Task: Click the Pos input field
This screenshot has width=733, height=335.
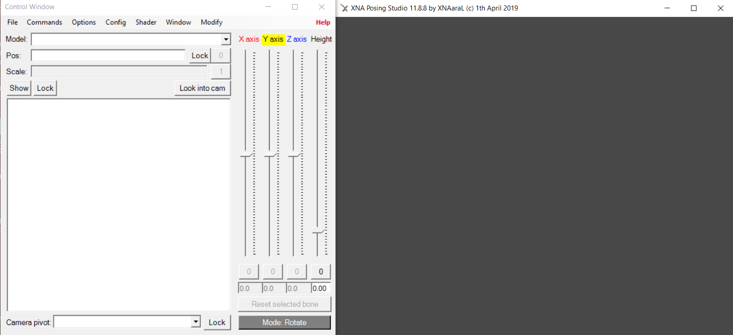Action: pyautogui.click(x=108, y=56)
